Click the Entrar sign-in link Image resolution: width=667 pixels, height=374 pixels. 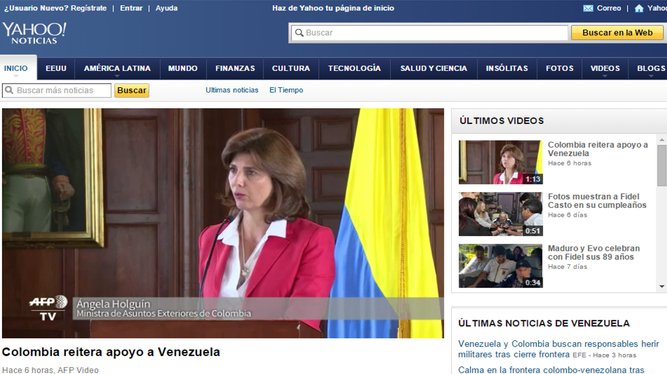(x=131, y=8)
